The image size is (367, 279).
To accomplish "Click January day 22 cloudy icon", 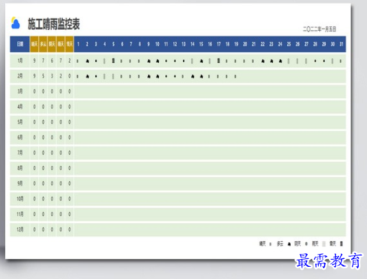I will click(263, 61).
